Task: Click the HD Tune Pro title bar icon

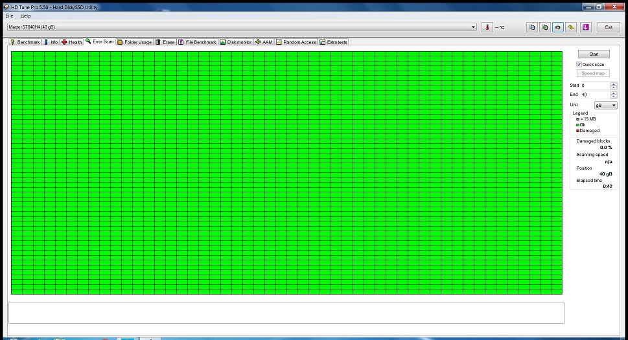Action: pos(6,6)
